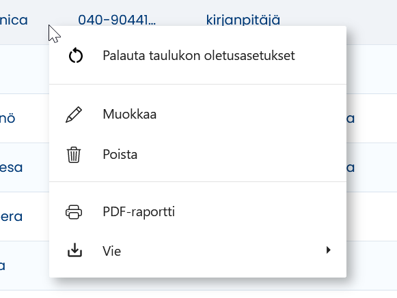Click the phone number 040-90441… cell

pos(117,20)
